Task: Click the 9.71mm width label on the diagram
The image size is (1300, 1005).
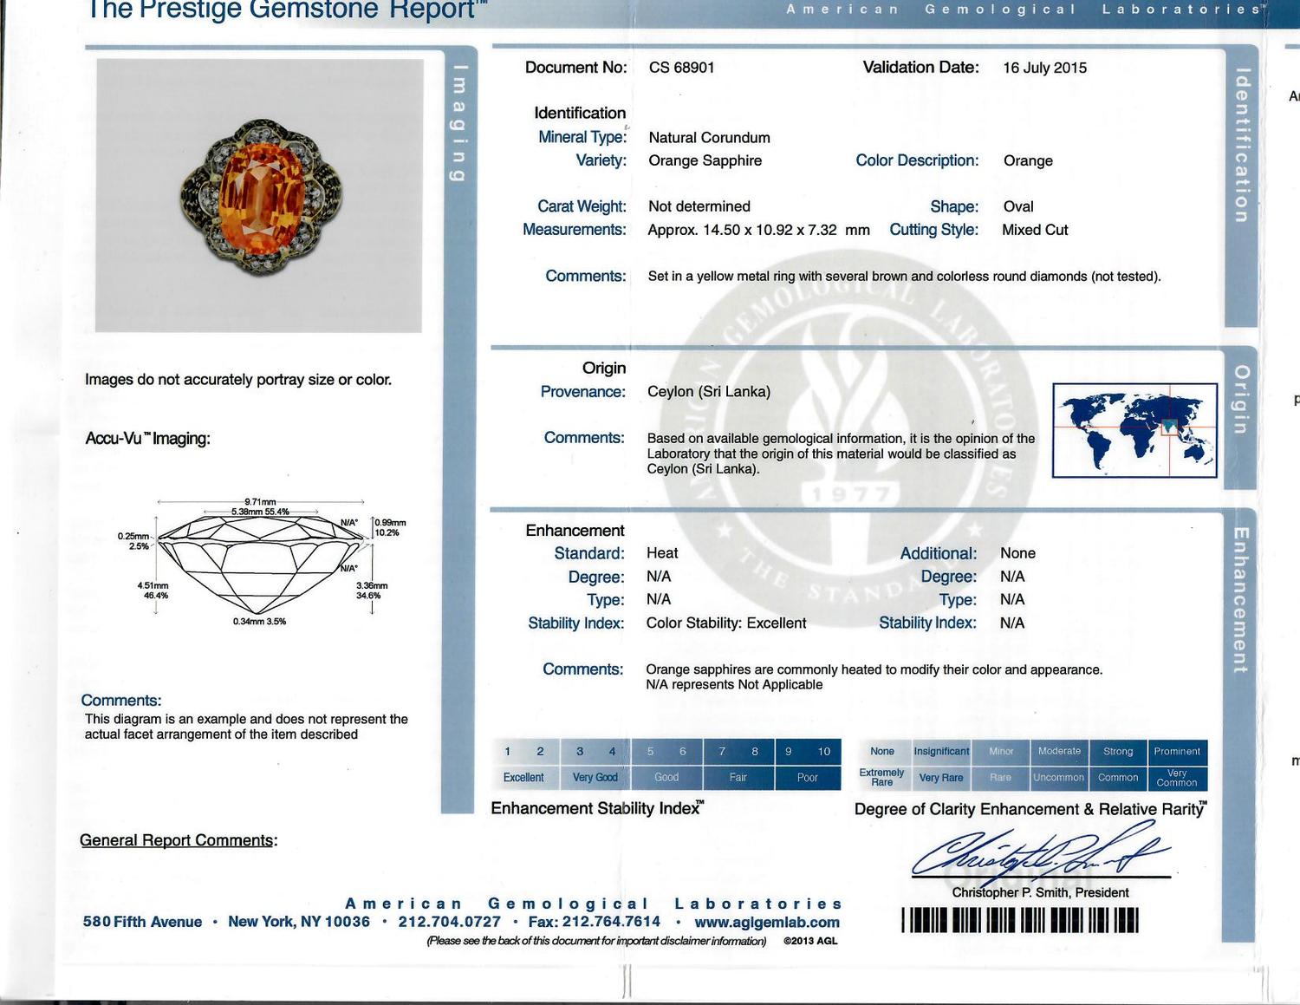Action: point(260,501)
